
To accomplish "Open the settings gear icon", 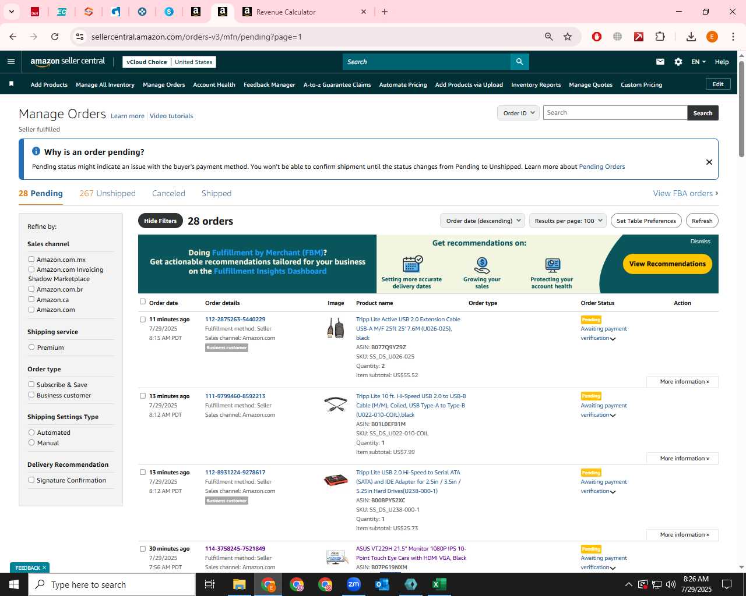I will tap(678, 62).
